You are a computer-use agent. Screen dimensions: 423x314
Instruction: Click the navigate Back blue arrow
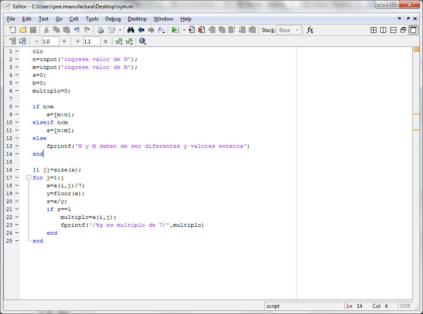141,30
